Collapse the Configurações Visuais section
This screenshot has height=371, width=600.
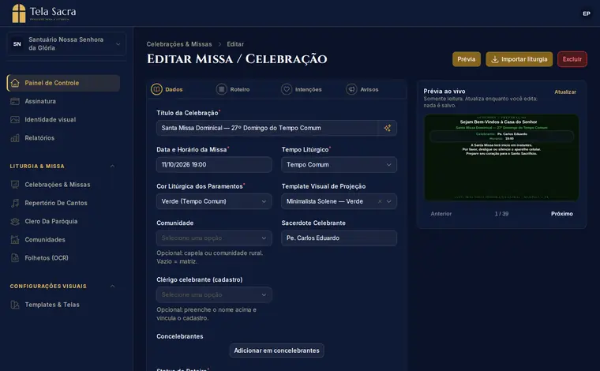point(112,287)
